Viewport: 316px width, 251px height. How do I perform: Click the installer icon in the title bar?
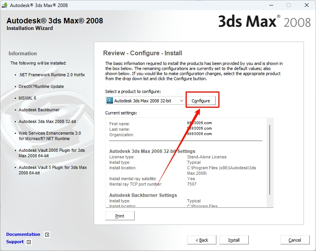tap(5, 5)
